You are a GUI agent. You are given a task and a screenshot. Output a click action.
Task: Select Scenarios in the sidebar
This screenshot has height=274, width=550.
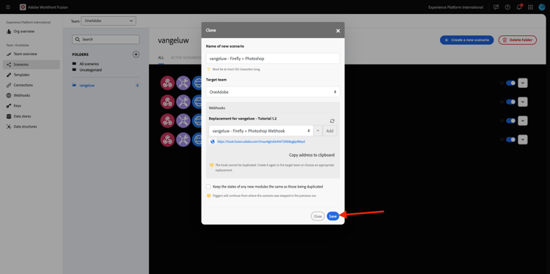tap(32, 64)
